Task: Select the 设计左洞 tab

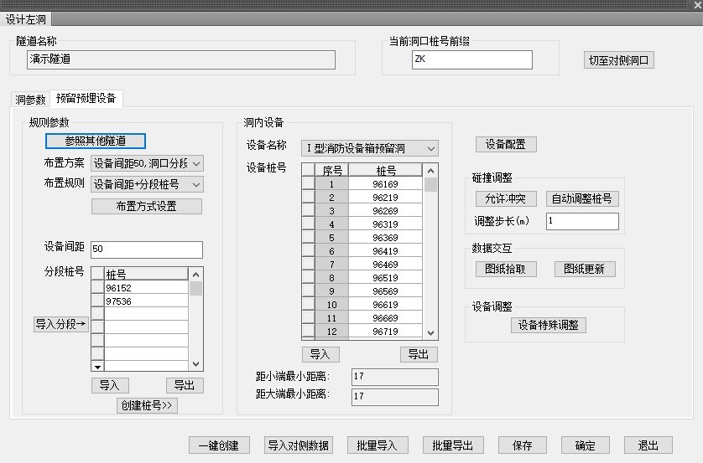Action: tap(25, 19)
